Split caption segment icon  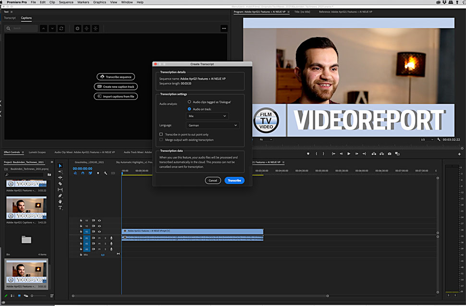(x=86, y=28)
